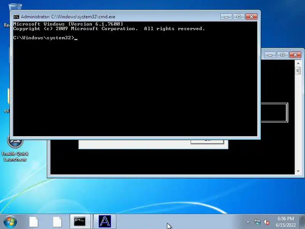Minimize the background console window
The width and height of the screenshot is (305, 229).
(x=270, y=55)
